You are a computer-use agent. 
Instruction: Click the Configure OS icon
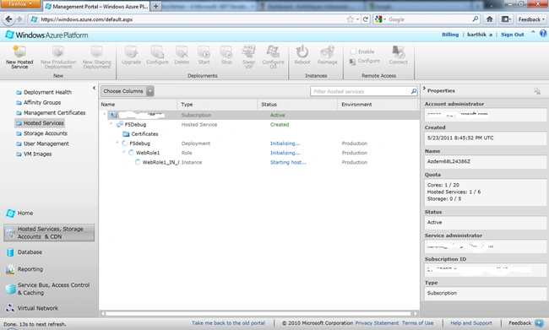[273, 51]
